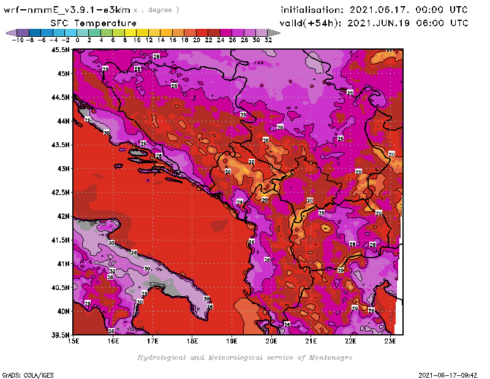Click the gray above-32 arrow in legend
This screenshot has height=379, width=490.
tap(274, 33)
